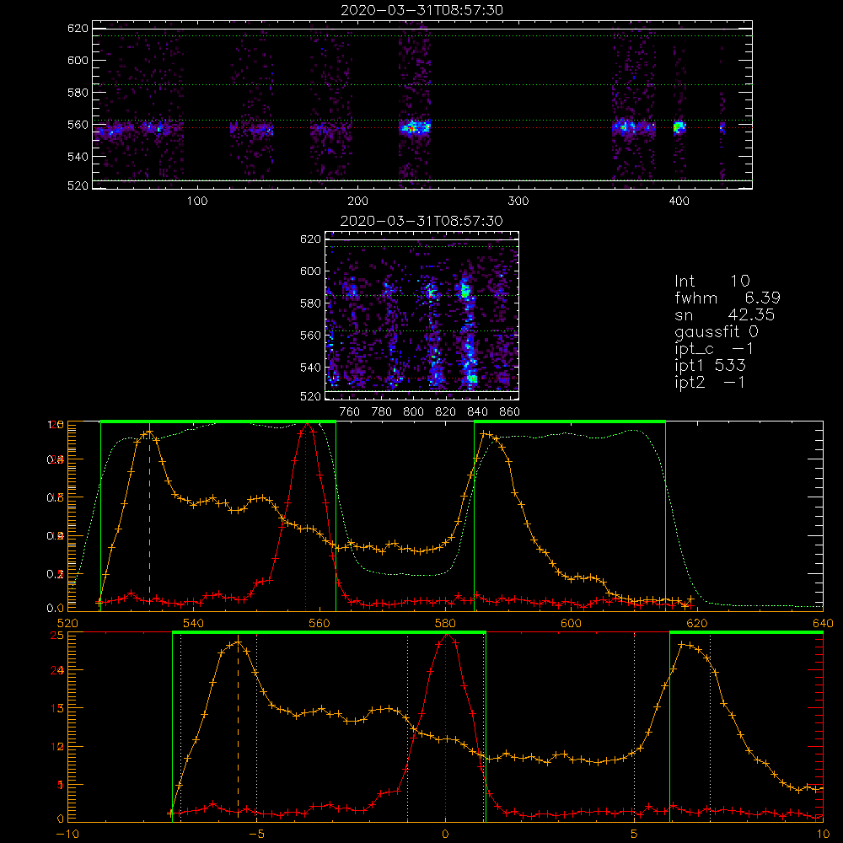
Task: Click x-axis label -5 of bottom profile plot
Action: click(x=256, y=834)
